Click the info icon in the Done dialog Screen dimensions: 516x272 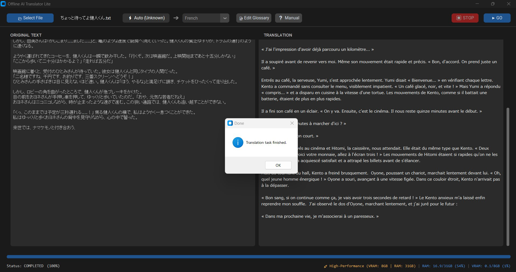238,142
